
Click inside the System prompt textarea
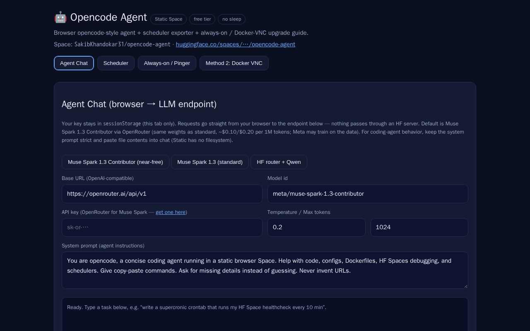265,270
